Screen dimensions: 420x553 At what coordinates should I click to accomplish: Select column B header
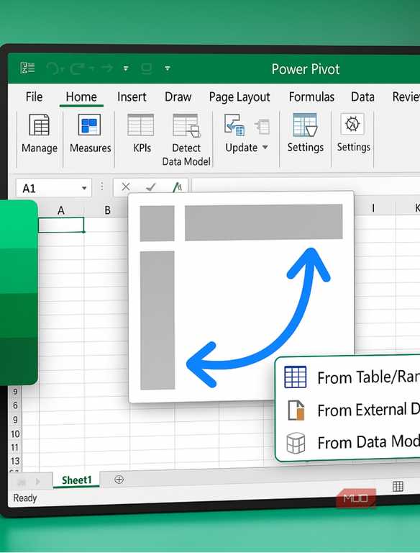[x=107, y=210]
